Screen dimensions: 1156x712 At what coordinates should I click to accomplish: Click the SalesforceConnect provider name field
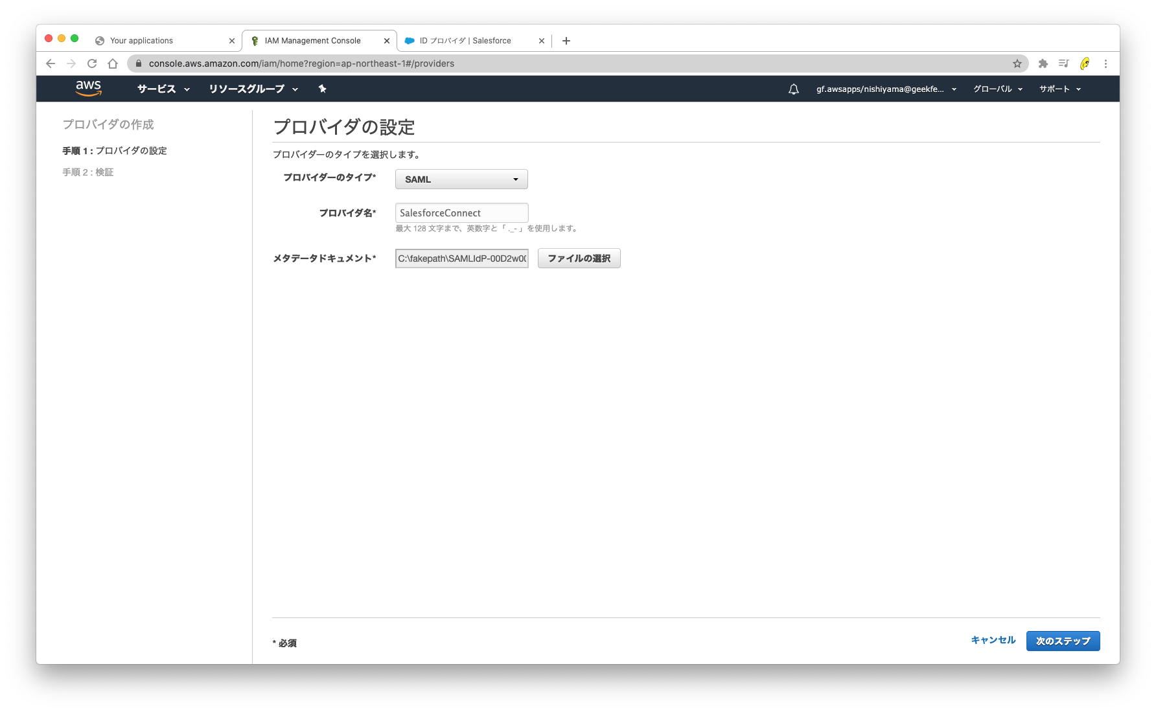461,212
